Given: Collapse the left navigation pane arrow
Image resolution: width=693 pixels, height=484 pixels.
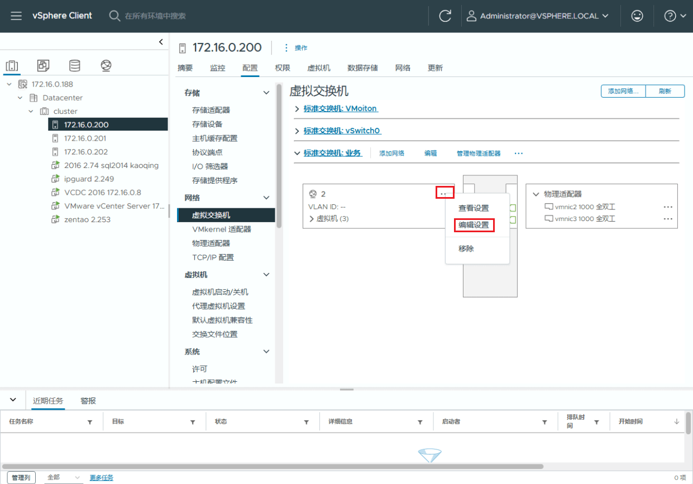Looking at the screenshot, I should pyautogui.click(x=161, y=42).
